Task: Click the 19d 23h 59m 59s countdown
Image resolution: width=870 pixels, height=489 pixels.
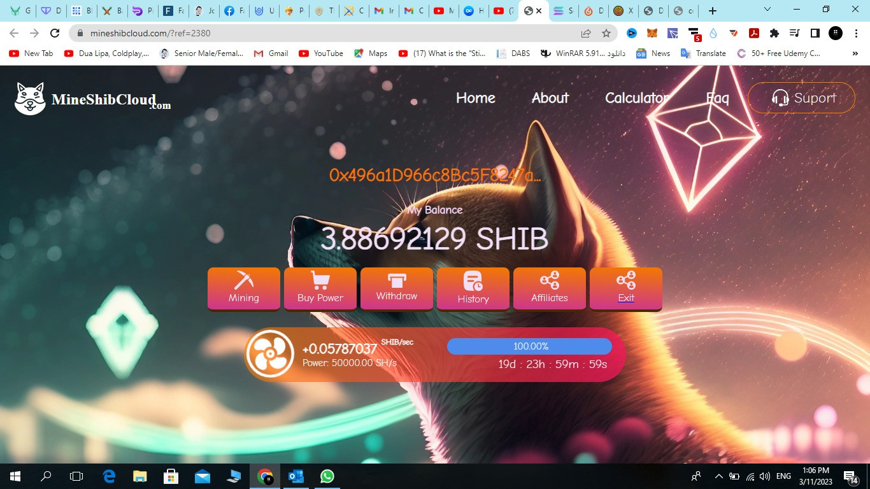Action: pyautogui.click(x=552, y=365)
